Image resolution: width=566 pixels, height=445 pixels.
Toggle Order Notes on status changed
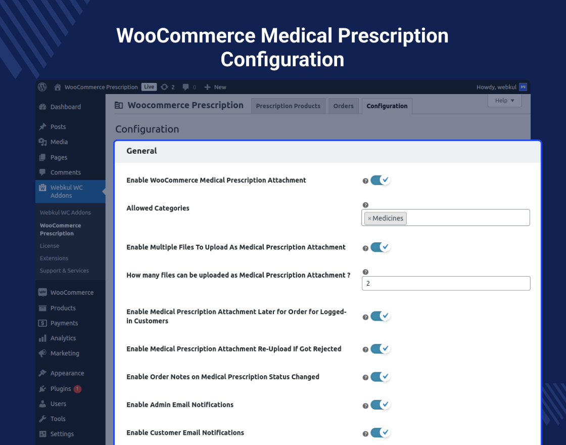coord(380,377)
